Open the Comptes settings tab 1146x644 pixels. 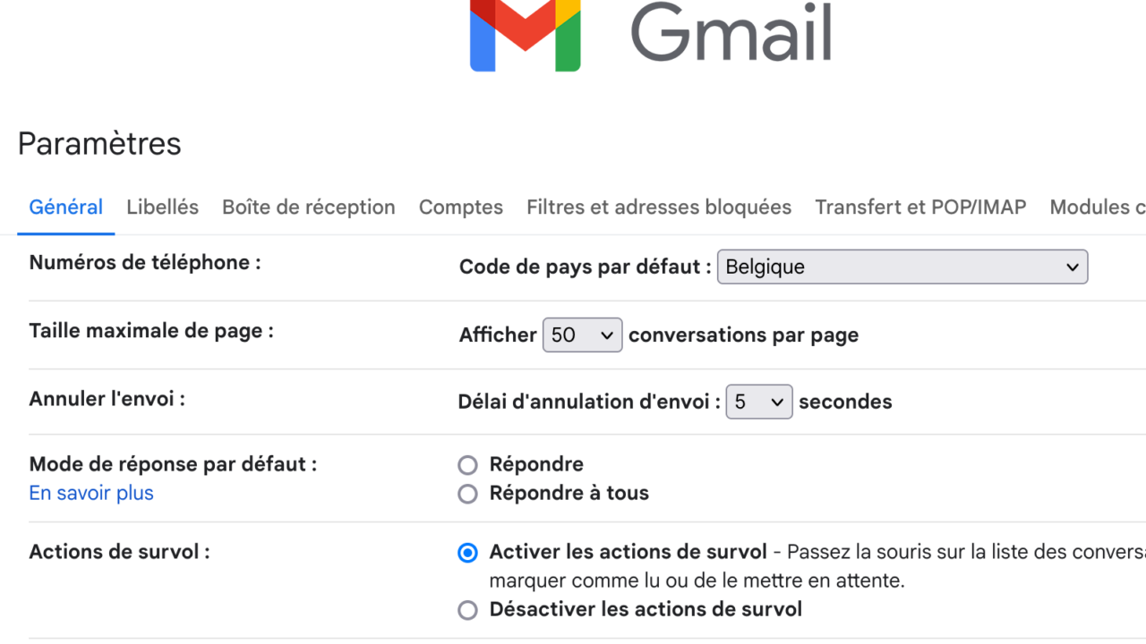pyautogui.click(x=460, y=208)
